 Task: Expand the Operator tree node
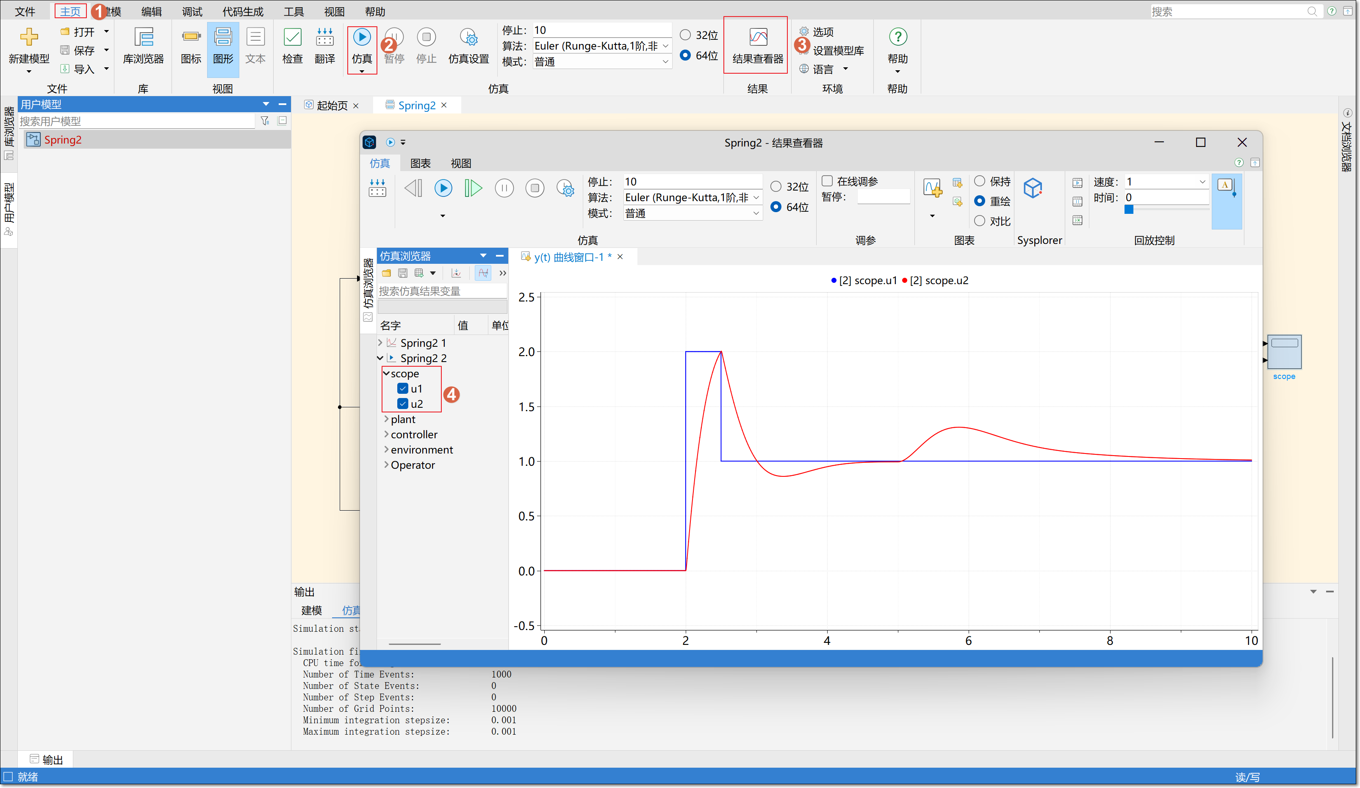pyautogui.click(x=386, y=465)
